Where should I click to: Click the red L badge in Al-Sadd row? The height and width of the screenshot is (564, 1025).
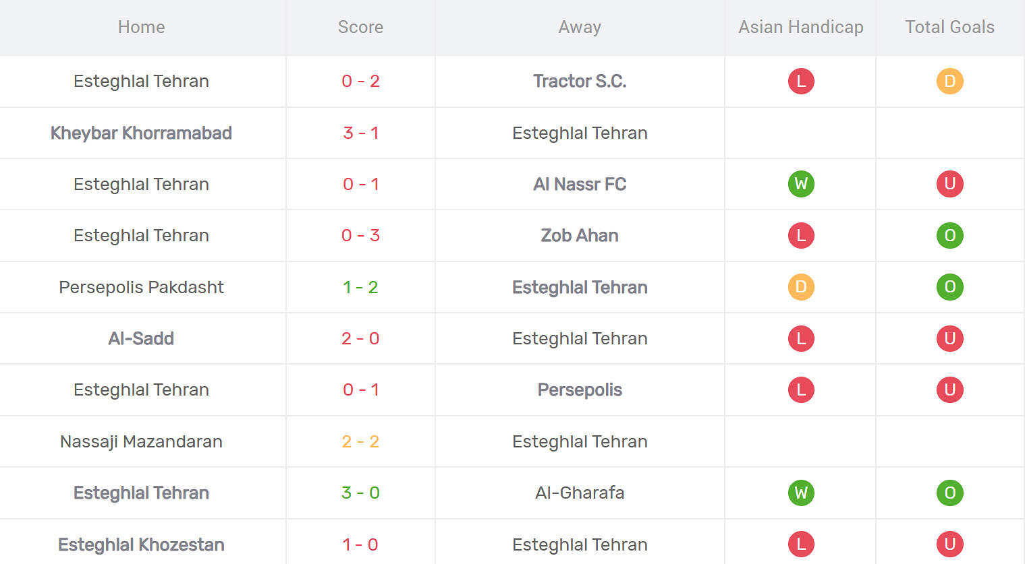pos(801,338)
